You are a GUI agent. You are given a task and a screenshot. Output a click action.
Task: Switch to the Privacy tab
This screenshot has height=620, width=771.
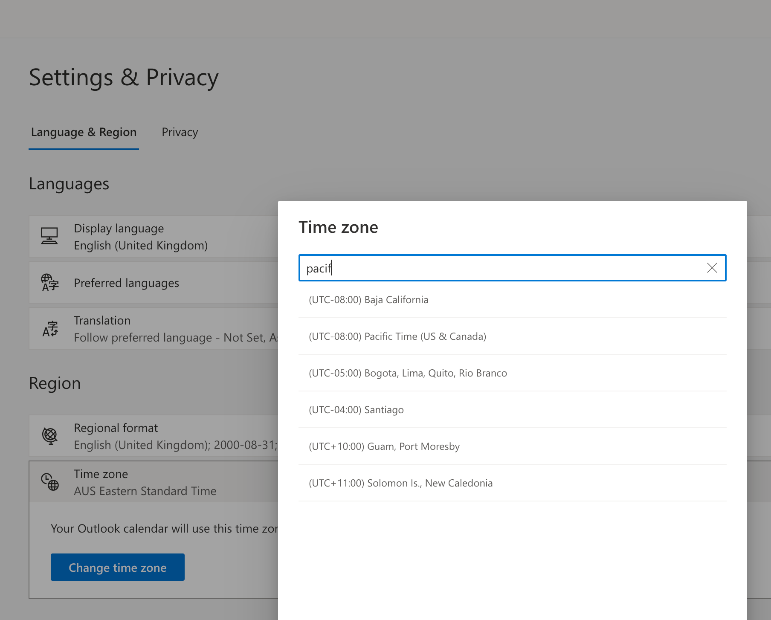[179, 132]
